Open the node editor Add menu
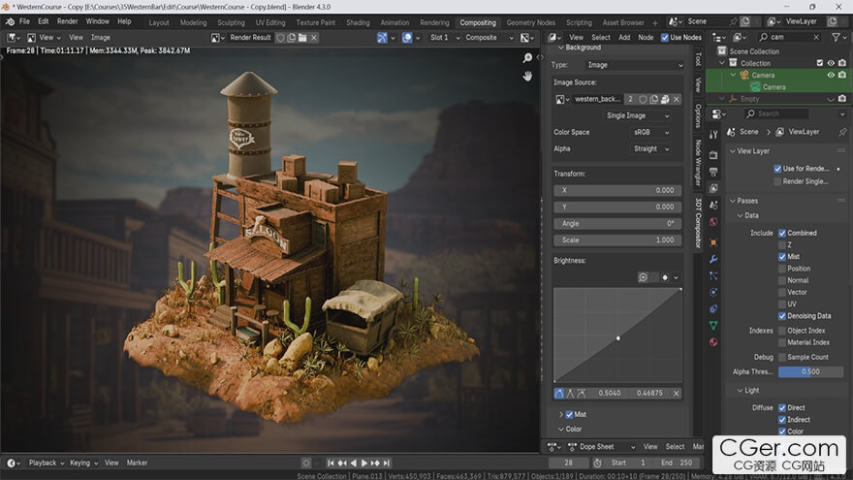Screen dimensions: 853x480 click(x=624, y=38)
